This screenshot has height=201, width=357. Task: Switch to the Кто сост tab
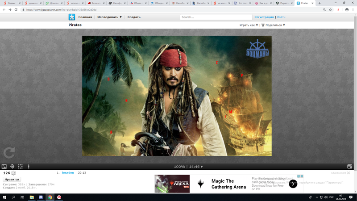point(242,3)
